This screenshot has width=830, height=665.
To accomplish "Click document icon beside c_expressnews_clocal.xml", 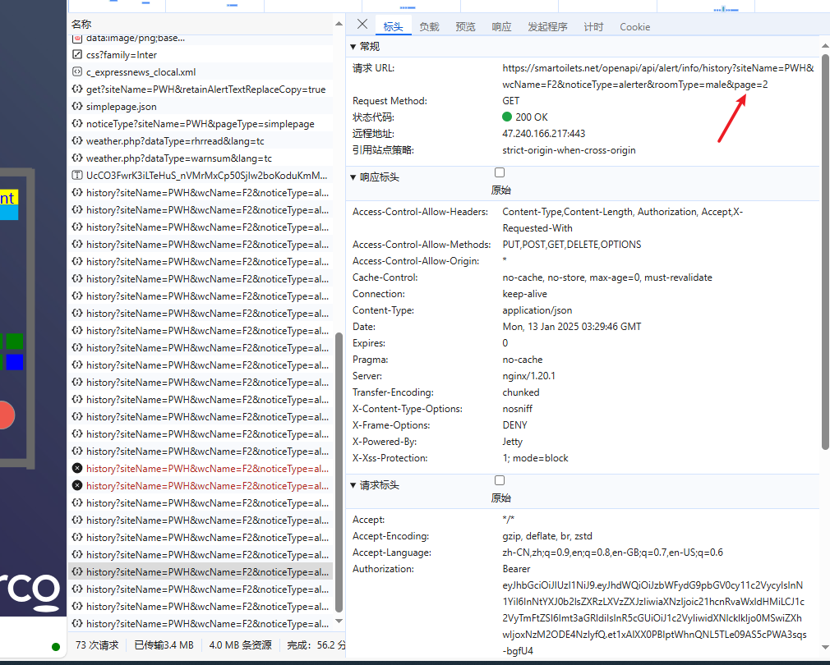I will click(x=77, y=72).
